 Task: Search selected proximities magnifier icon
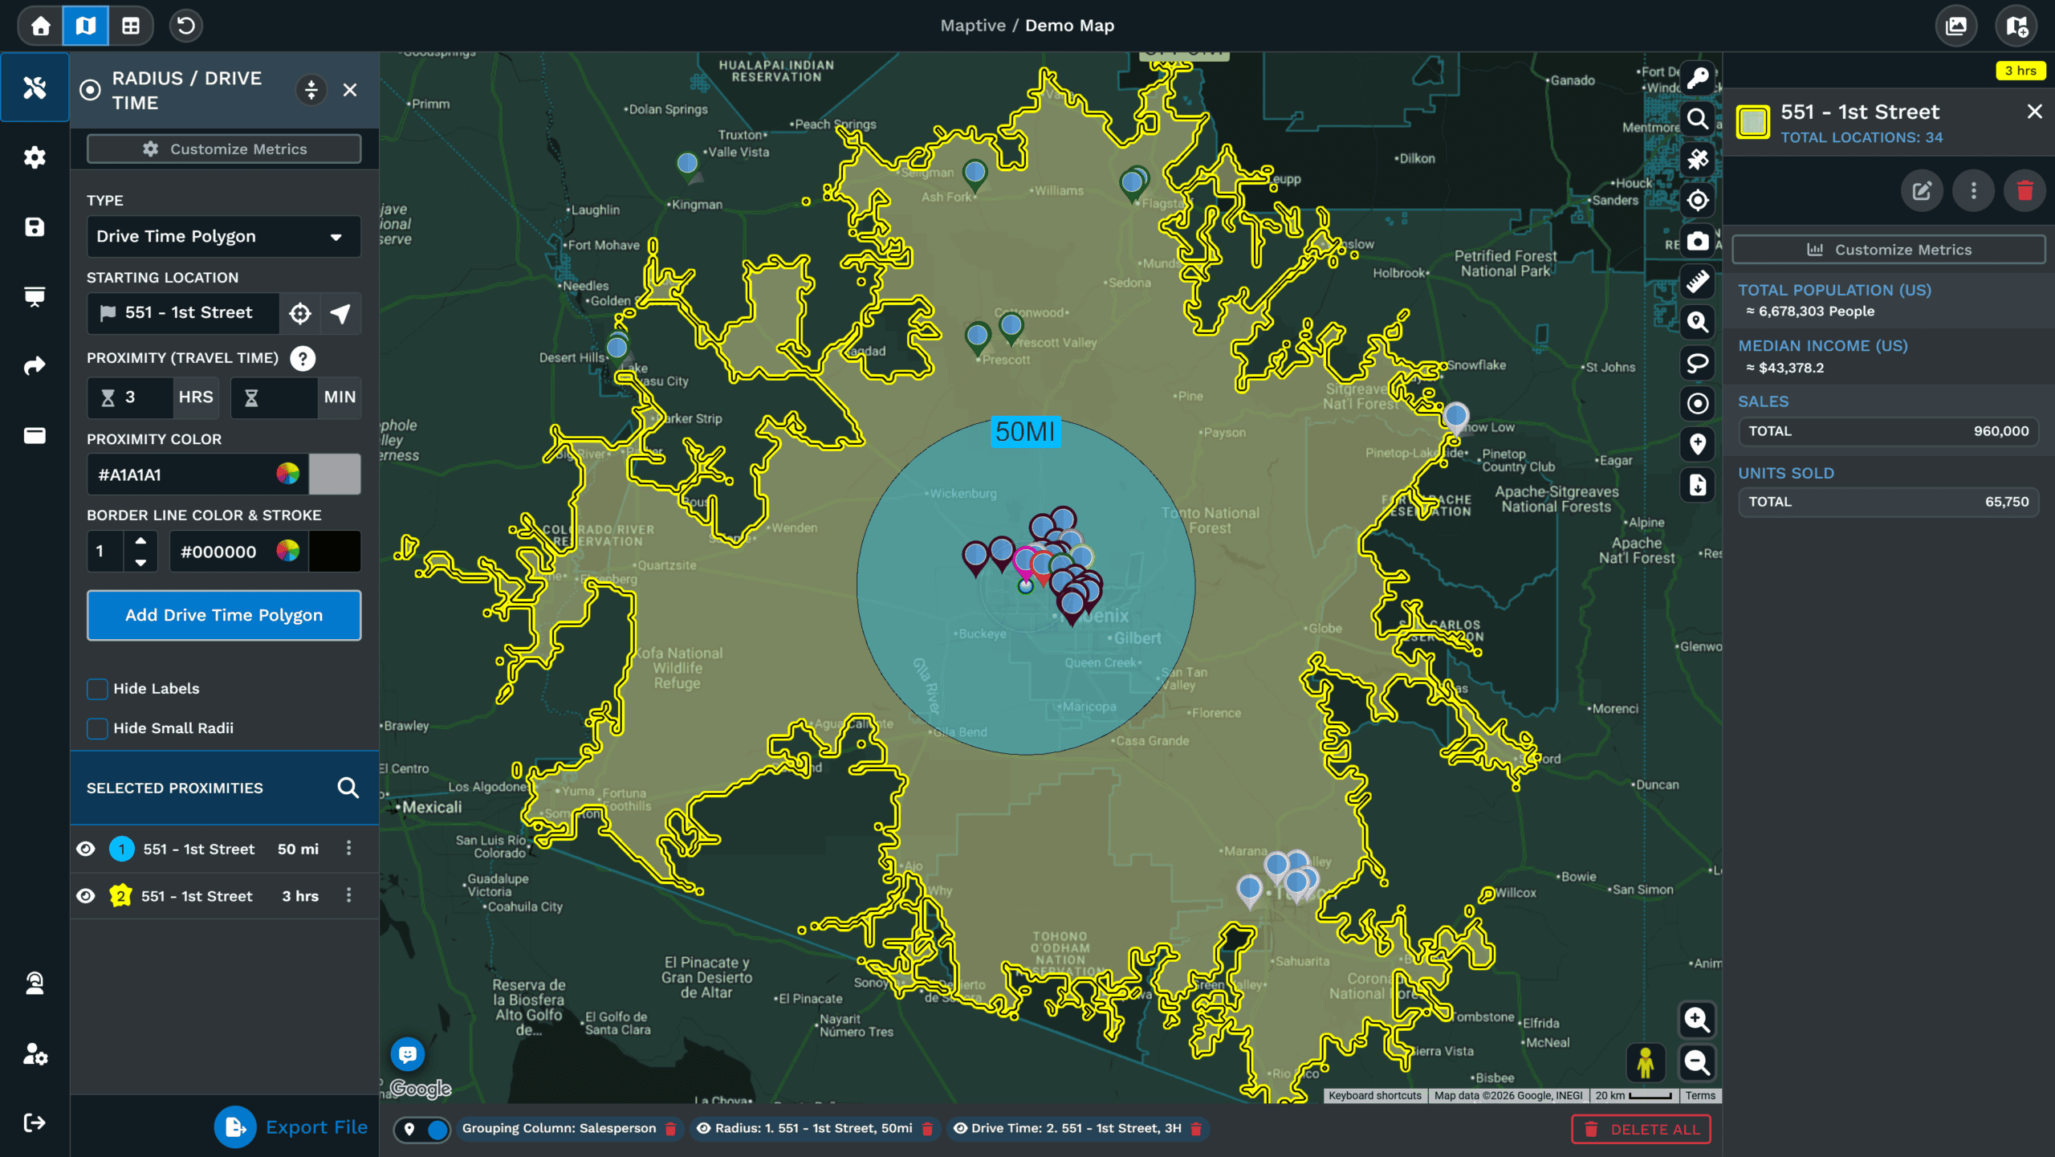[348, 788]
